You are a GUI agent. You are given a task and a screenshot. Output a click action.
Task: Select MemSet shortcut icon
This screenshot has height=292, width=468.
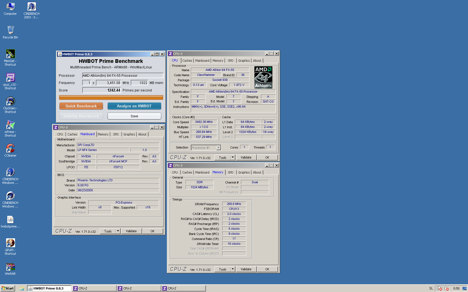pyautogui.click(x=10, y=58)
